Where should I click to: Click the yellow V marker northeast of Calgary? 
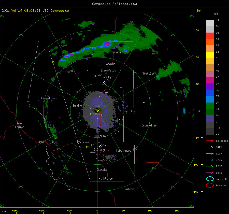[106, 146]
